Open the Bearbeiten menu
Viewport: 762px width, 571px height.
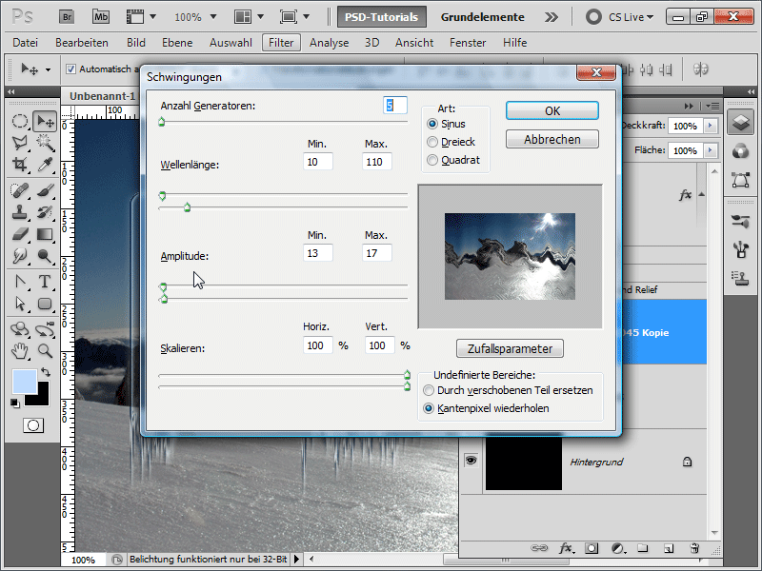tap(82, 43)
